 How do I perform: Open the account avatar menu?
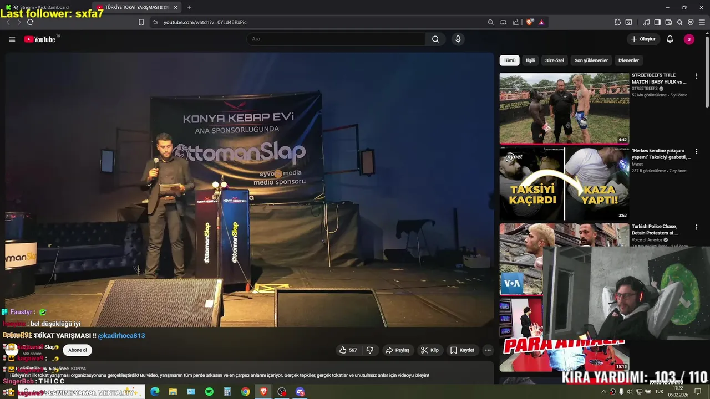[689, 39]
